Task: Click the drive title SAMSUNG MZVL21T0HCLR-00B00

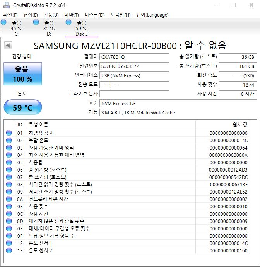Action: (x=105, y=46)
